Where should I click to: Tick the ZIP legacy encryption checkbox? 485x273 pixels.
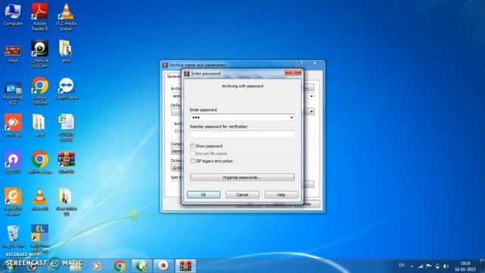pos(192,161)
